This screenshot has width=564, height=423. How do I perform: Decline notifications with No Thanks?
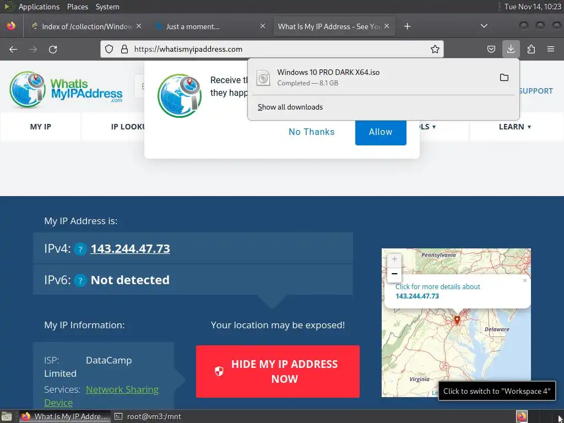[312, 132]
